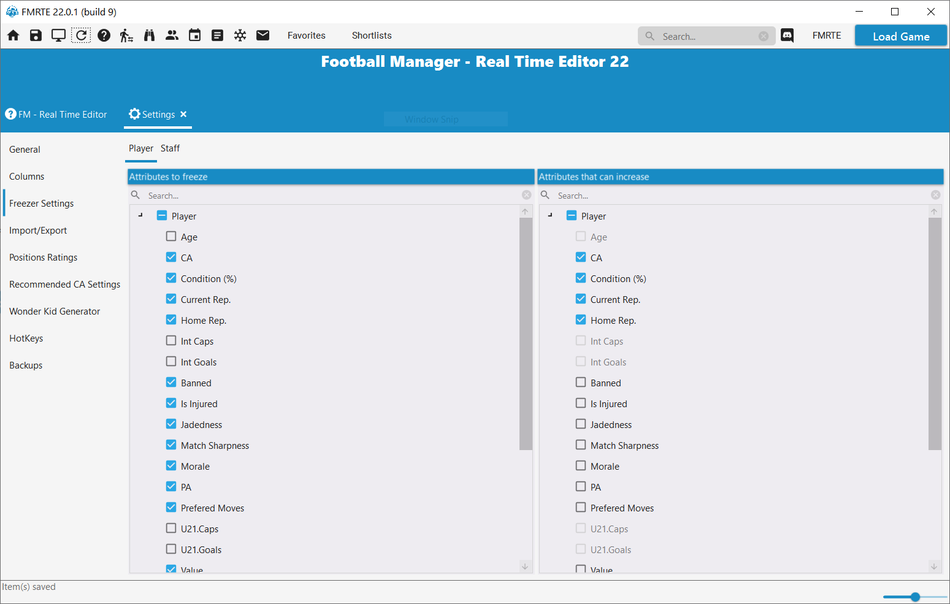Clear the Attributes to freeze search
The height and width of the screenshot is (604, 950).
coord(526,195)
